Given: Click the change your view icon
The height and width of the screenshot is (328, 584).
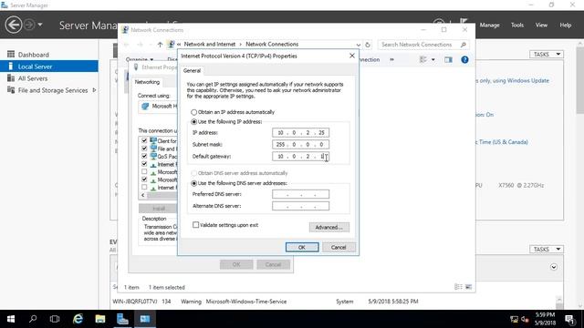Looking at the screenshot, I should (423, 59).
